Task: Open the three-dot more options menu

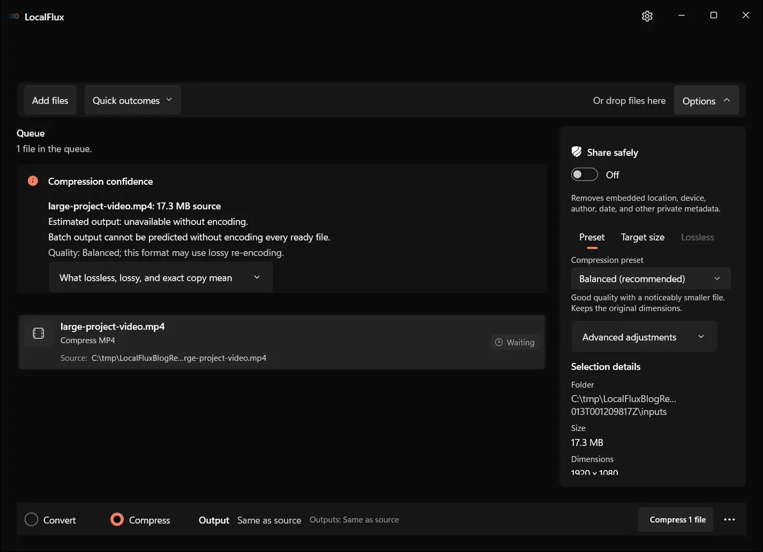Action: point(729,520)
